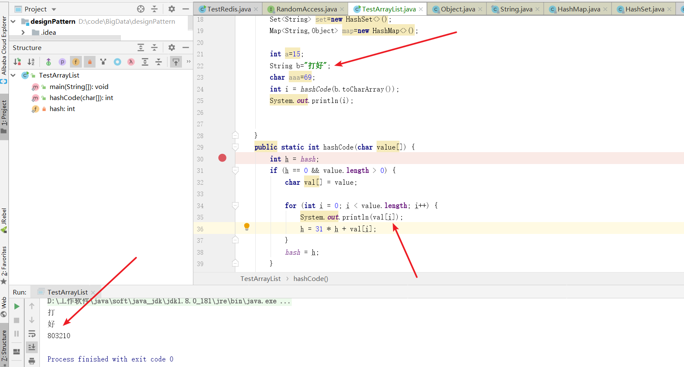This screenshot has width=684, height=367.
Task: Hide the Project panel
Action: pos(185,9)
